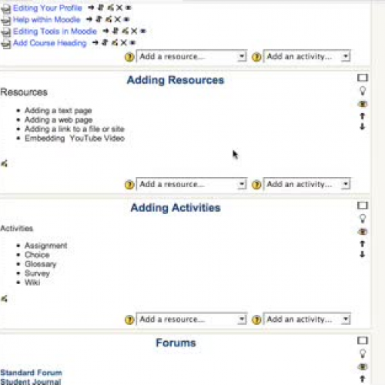The height and width of the screenshot is (385, 385).
Task: Delete Editing Tools in Moodle resource
Action: click(x=134, y=32)
